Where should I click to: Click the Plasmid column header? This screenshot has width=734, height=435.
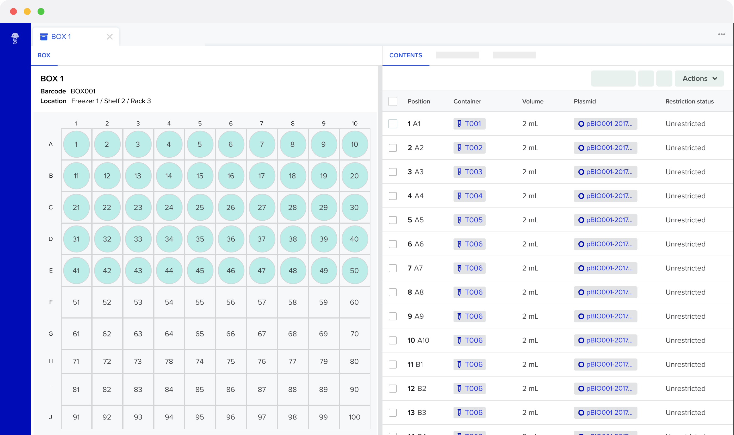click(x=584, y=101)
